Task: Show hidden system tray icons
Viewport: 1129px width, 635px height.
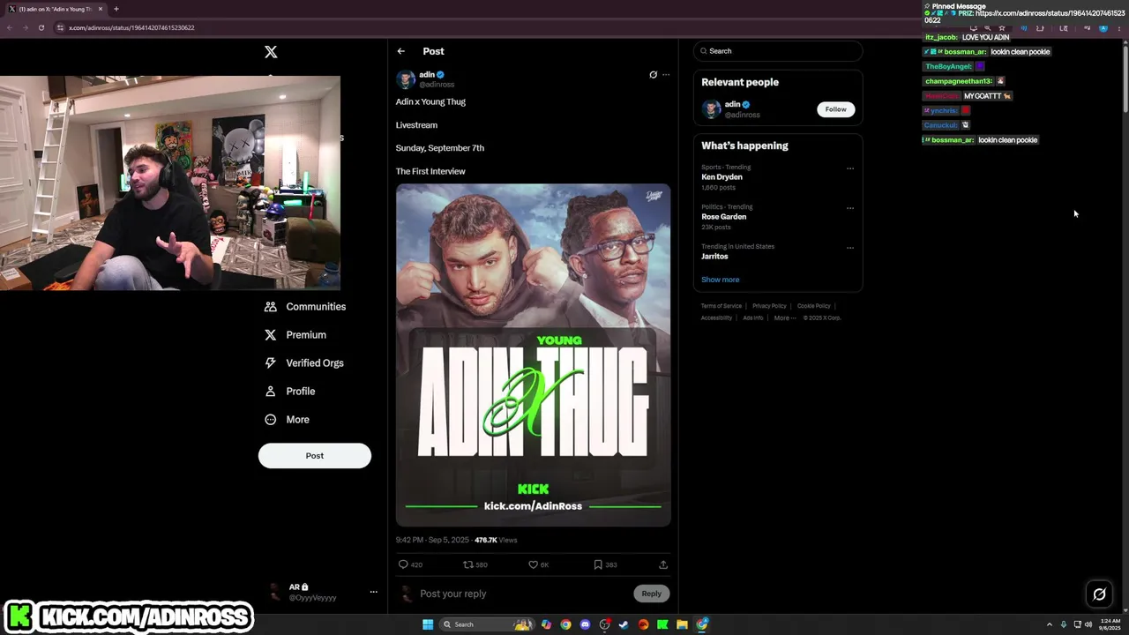Action: pyautogui.click(x=1050, y=624)
